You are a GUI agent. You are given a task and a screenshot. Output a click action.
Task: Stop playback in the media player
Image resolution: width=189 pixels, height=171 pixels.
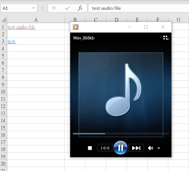(90, 148)
